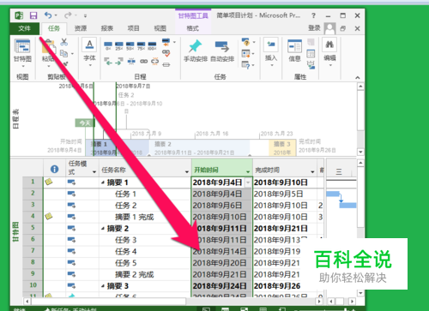This screenshot has width=429, height=311.
Task: Click the note icon on row 1
Action: [49, 182]
